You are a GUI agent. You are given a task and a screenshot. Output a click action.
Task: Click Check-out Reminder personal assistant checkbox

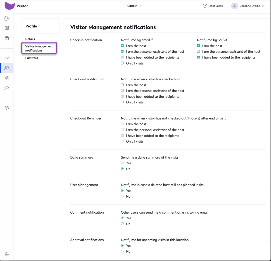pos(122,130)
